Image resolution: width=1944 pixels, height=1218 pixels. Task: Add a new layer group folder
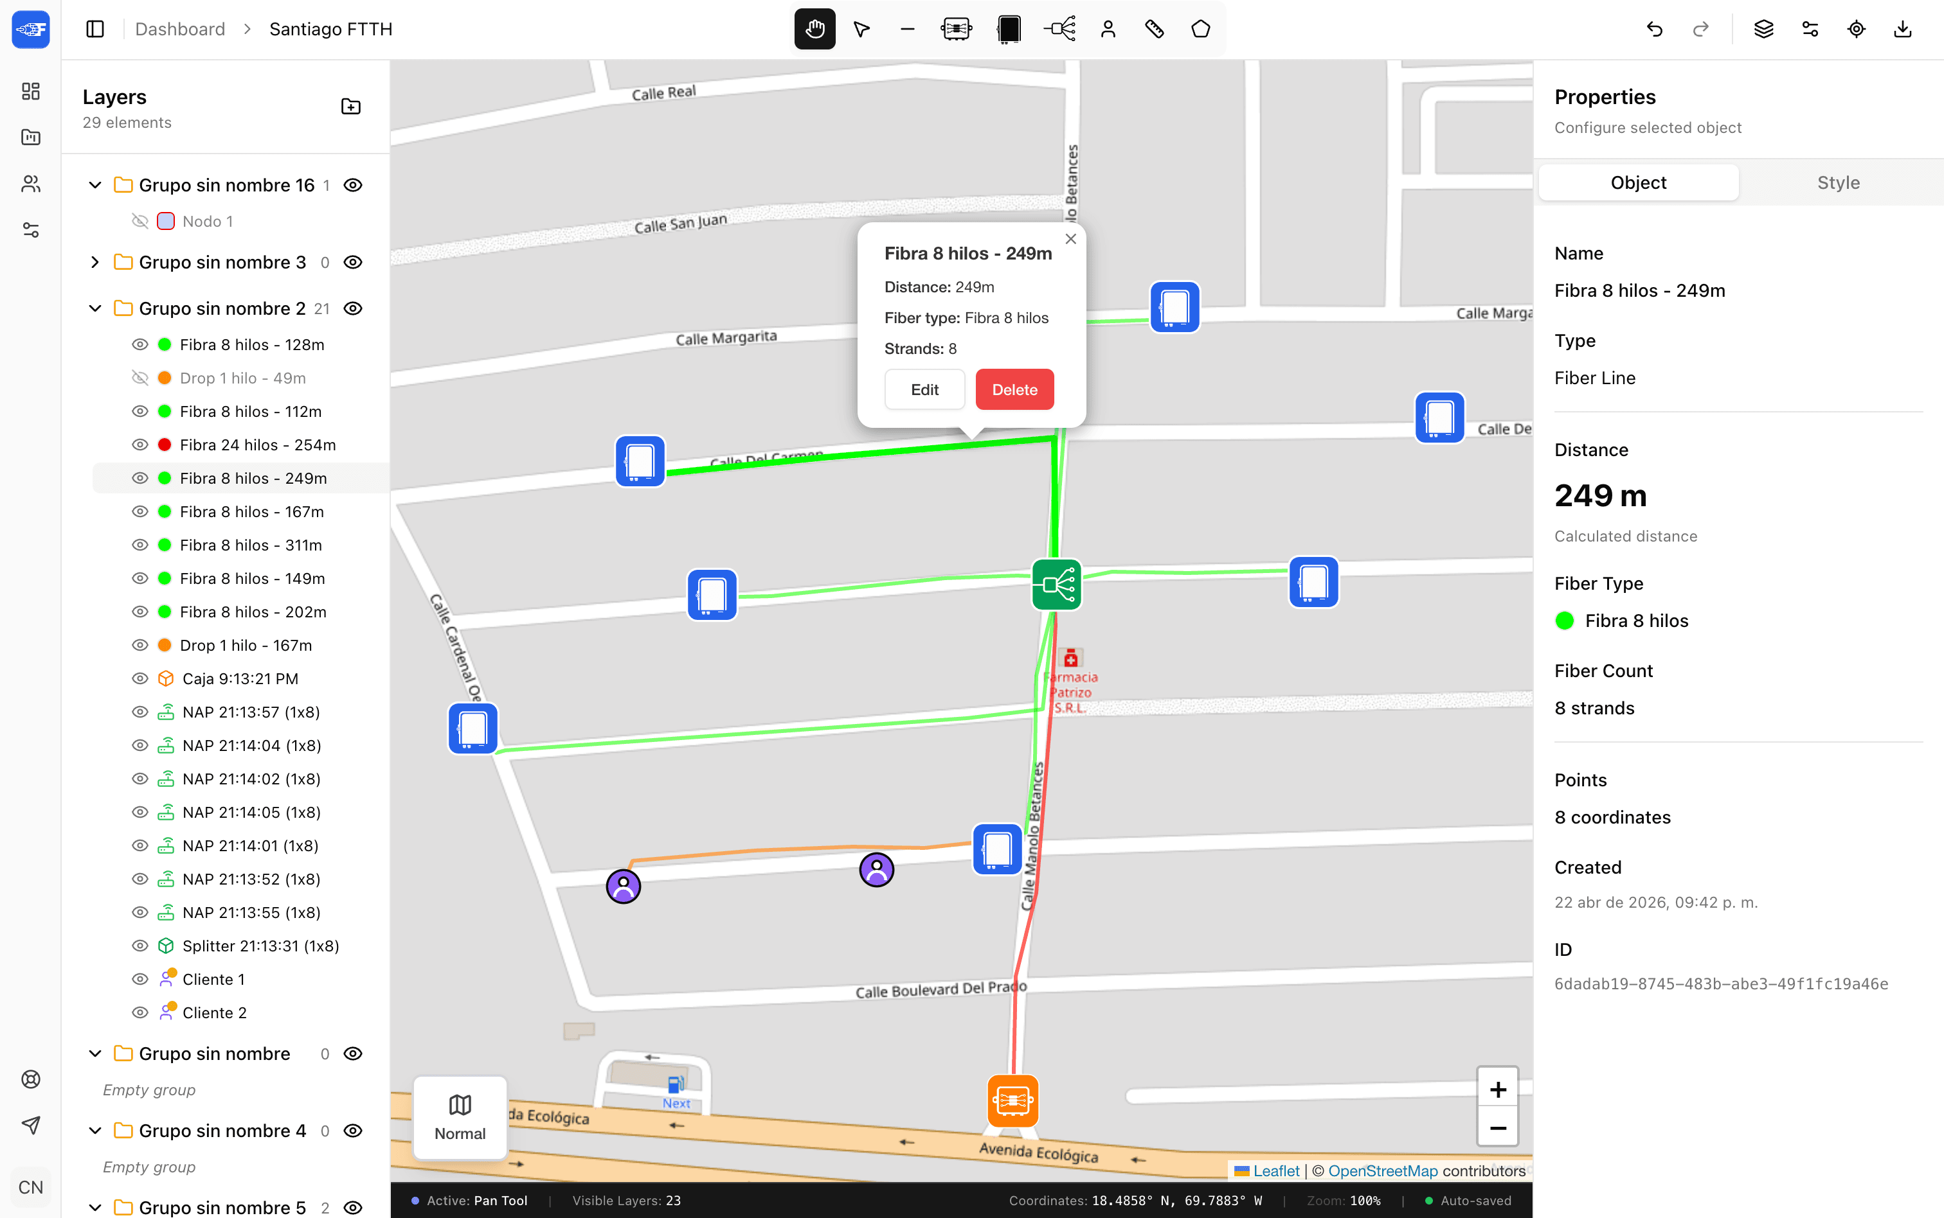point(350,107)
